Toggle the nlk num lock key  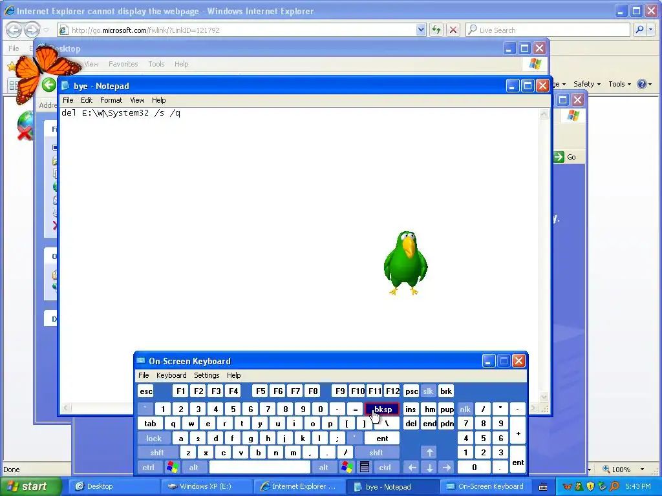point(465,409)
